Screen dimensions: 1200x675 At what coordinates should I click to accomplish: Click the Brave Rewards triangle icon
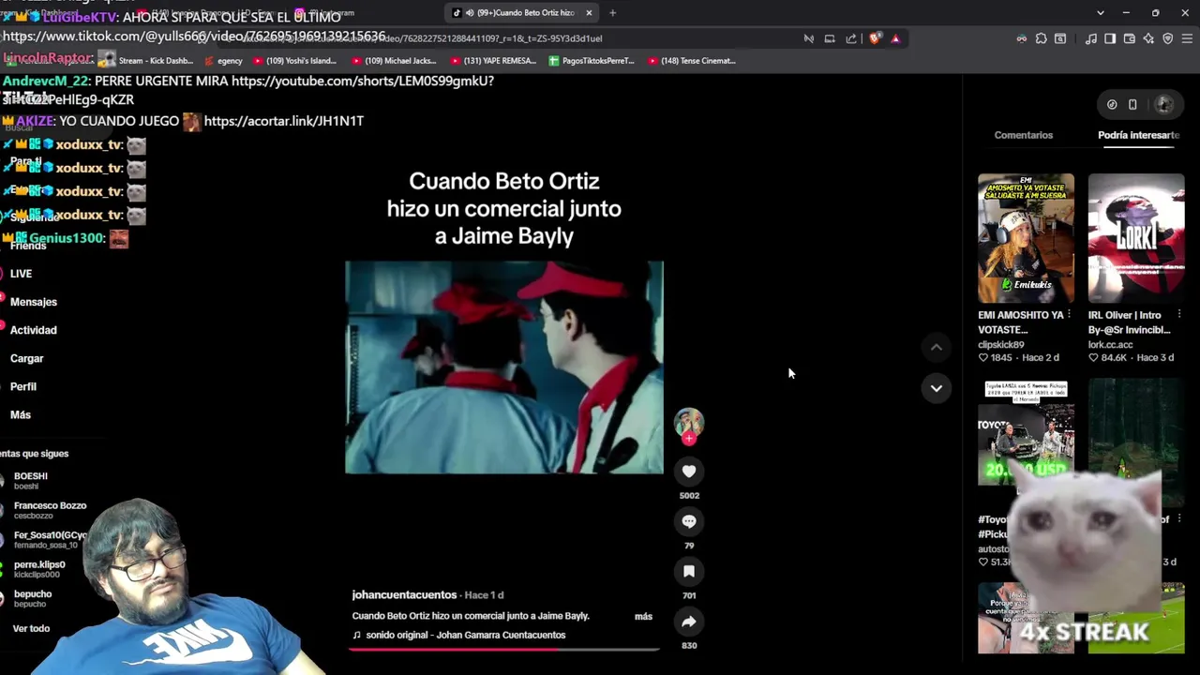895,38
